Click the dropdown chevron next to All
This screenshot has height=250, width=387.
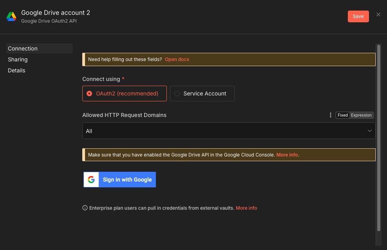coord(369,131)
